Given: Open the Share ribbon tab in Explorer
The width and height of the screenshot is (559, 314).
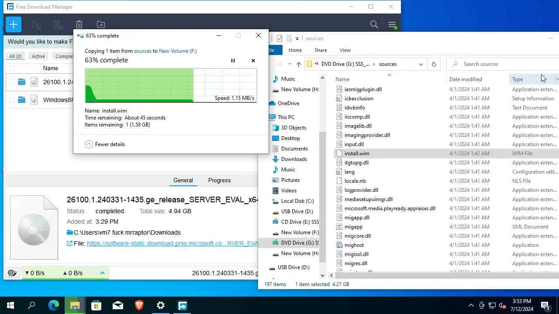Looking at the screenshot, I should (x=321, y=50).
